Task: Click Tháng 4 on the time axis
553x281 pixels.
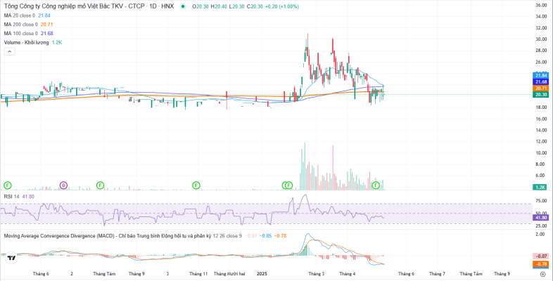Action: (348, 273)
